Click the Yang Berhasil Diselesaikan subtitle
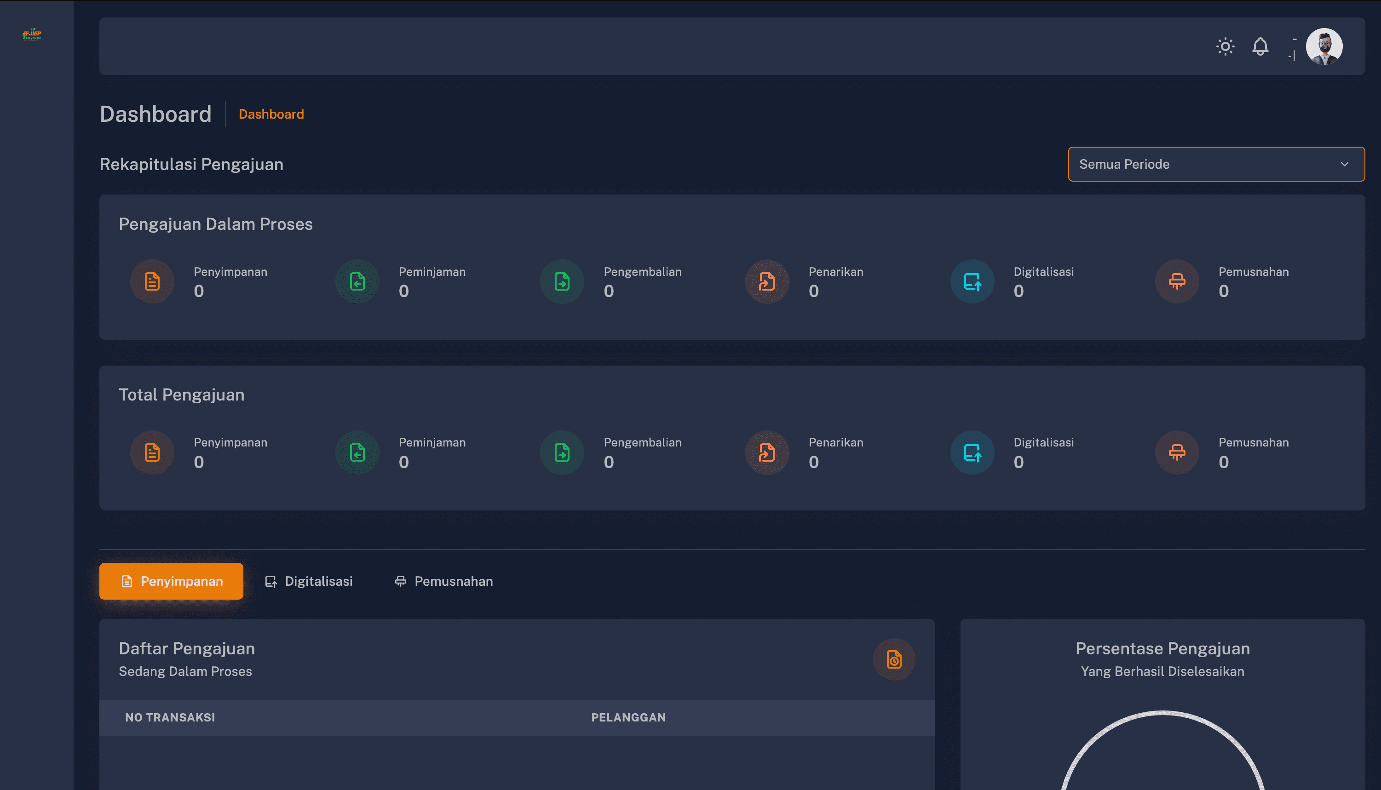This screenshot has width=1381, height=790. coord(1162,672)
